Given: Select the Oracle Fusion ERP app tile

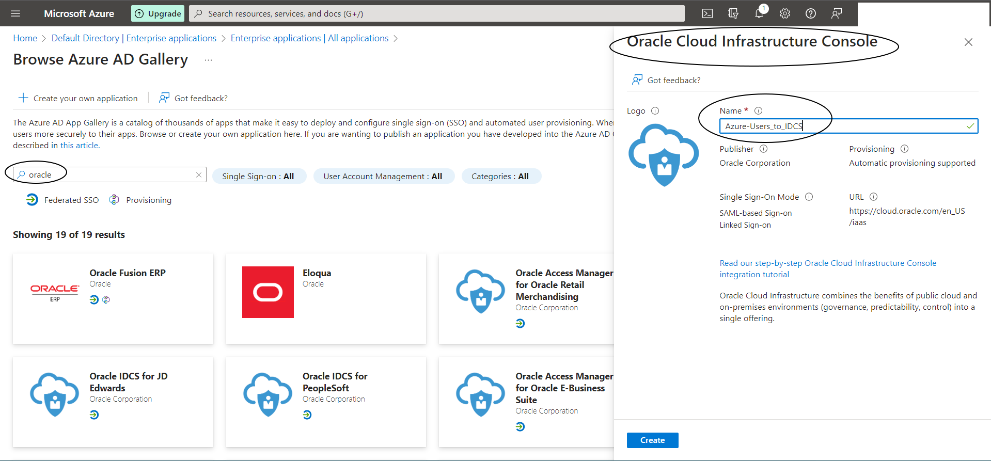Looking at the screenshot, I should [x=113, y=298].
